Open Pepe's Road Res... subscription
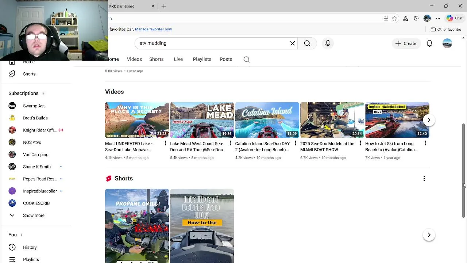This screenshot has width=467, height=263. [x=35, y=179]
